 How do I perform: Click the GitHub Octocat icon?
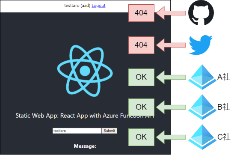pyautogui.click(x=201, y=13)
